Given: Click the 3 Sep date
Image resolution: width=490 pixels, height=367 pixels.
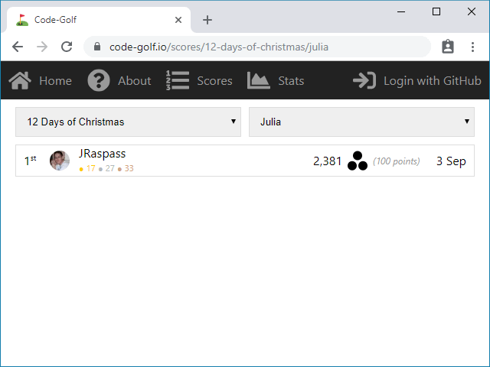Looking at the screenshot, I should coord(451,161).
